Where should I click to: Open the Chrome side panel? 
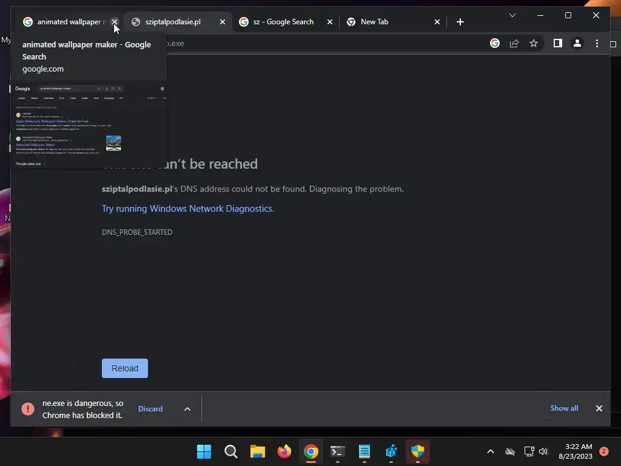pos(558,43)
